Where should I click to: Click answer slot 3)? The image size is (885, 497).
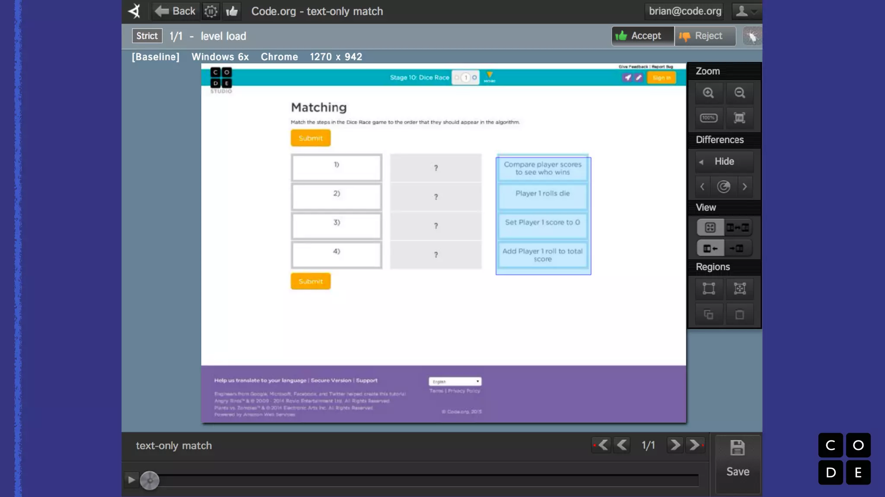click(x=337, y=226)
